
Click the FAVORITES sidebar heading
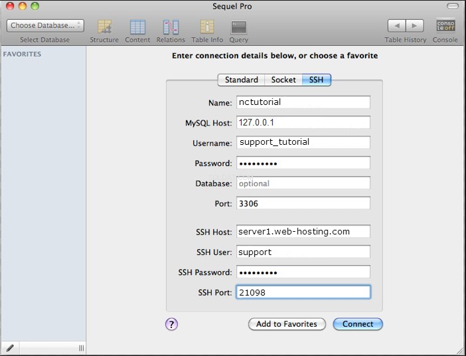click(22, 54)
